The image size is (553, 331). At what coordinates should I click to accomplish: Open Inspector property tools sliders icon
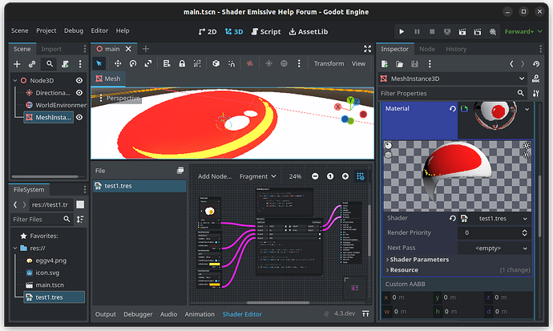coord(536,94)
